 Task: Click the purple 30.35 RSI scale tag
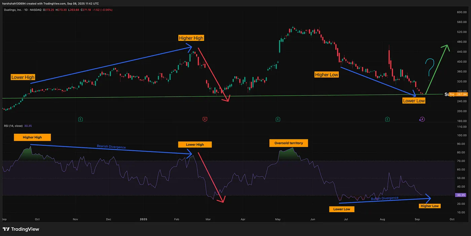click(461, 195)
